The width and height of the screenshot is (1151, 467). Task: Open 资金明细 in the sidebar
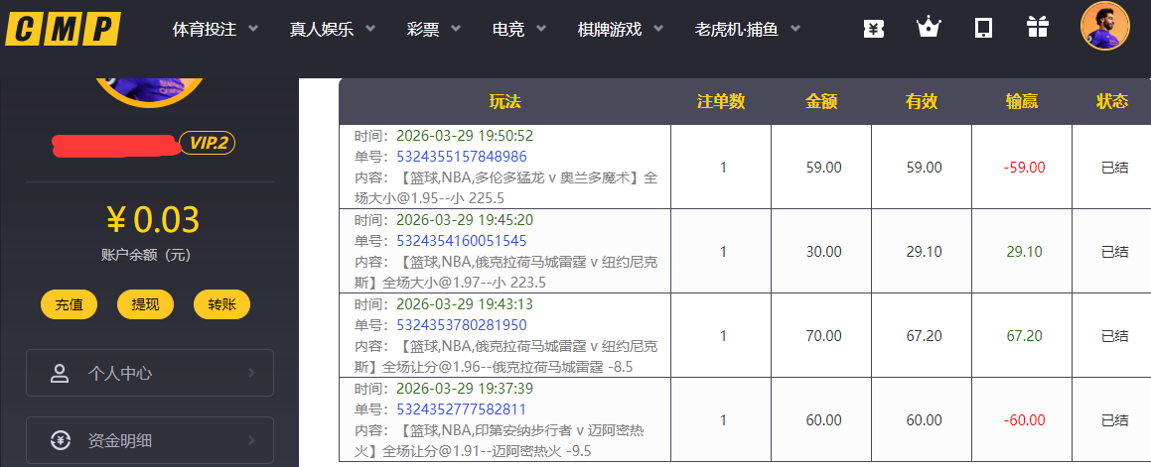click(150, 440)
